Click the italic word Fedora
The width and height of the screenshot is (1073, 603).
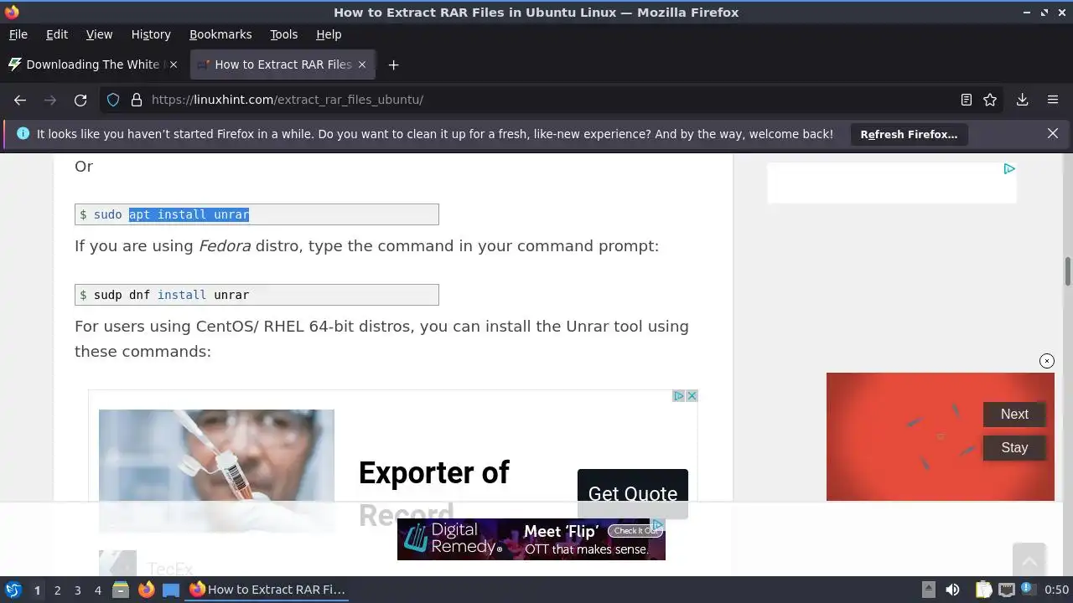pos(225,246)
